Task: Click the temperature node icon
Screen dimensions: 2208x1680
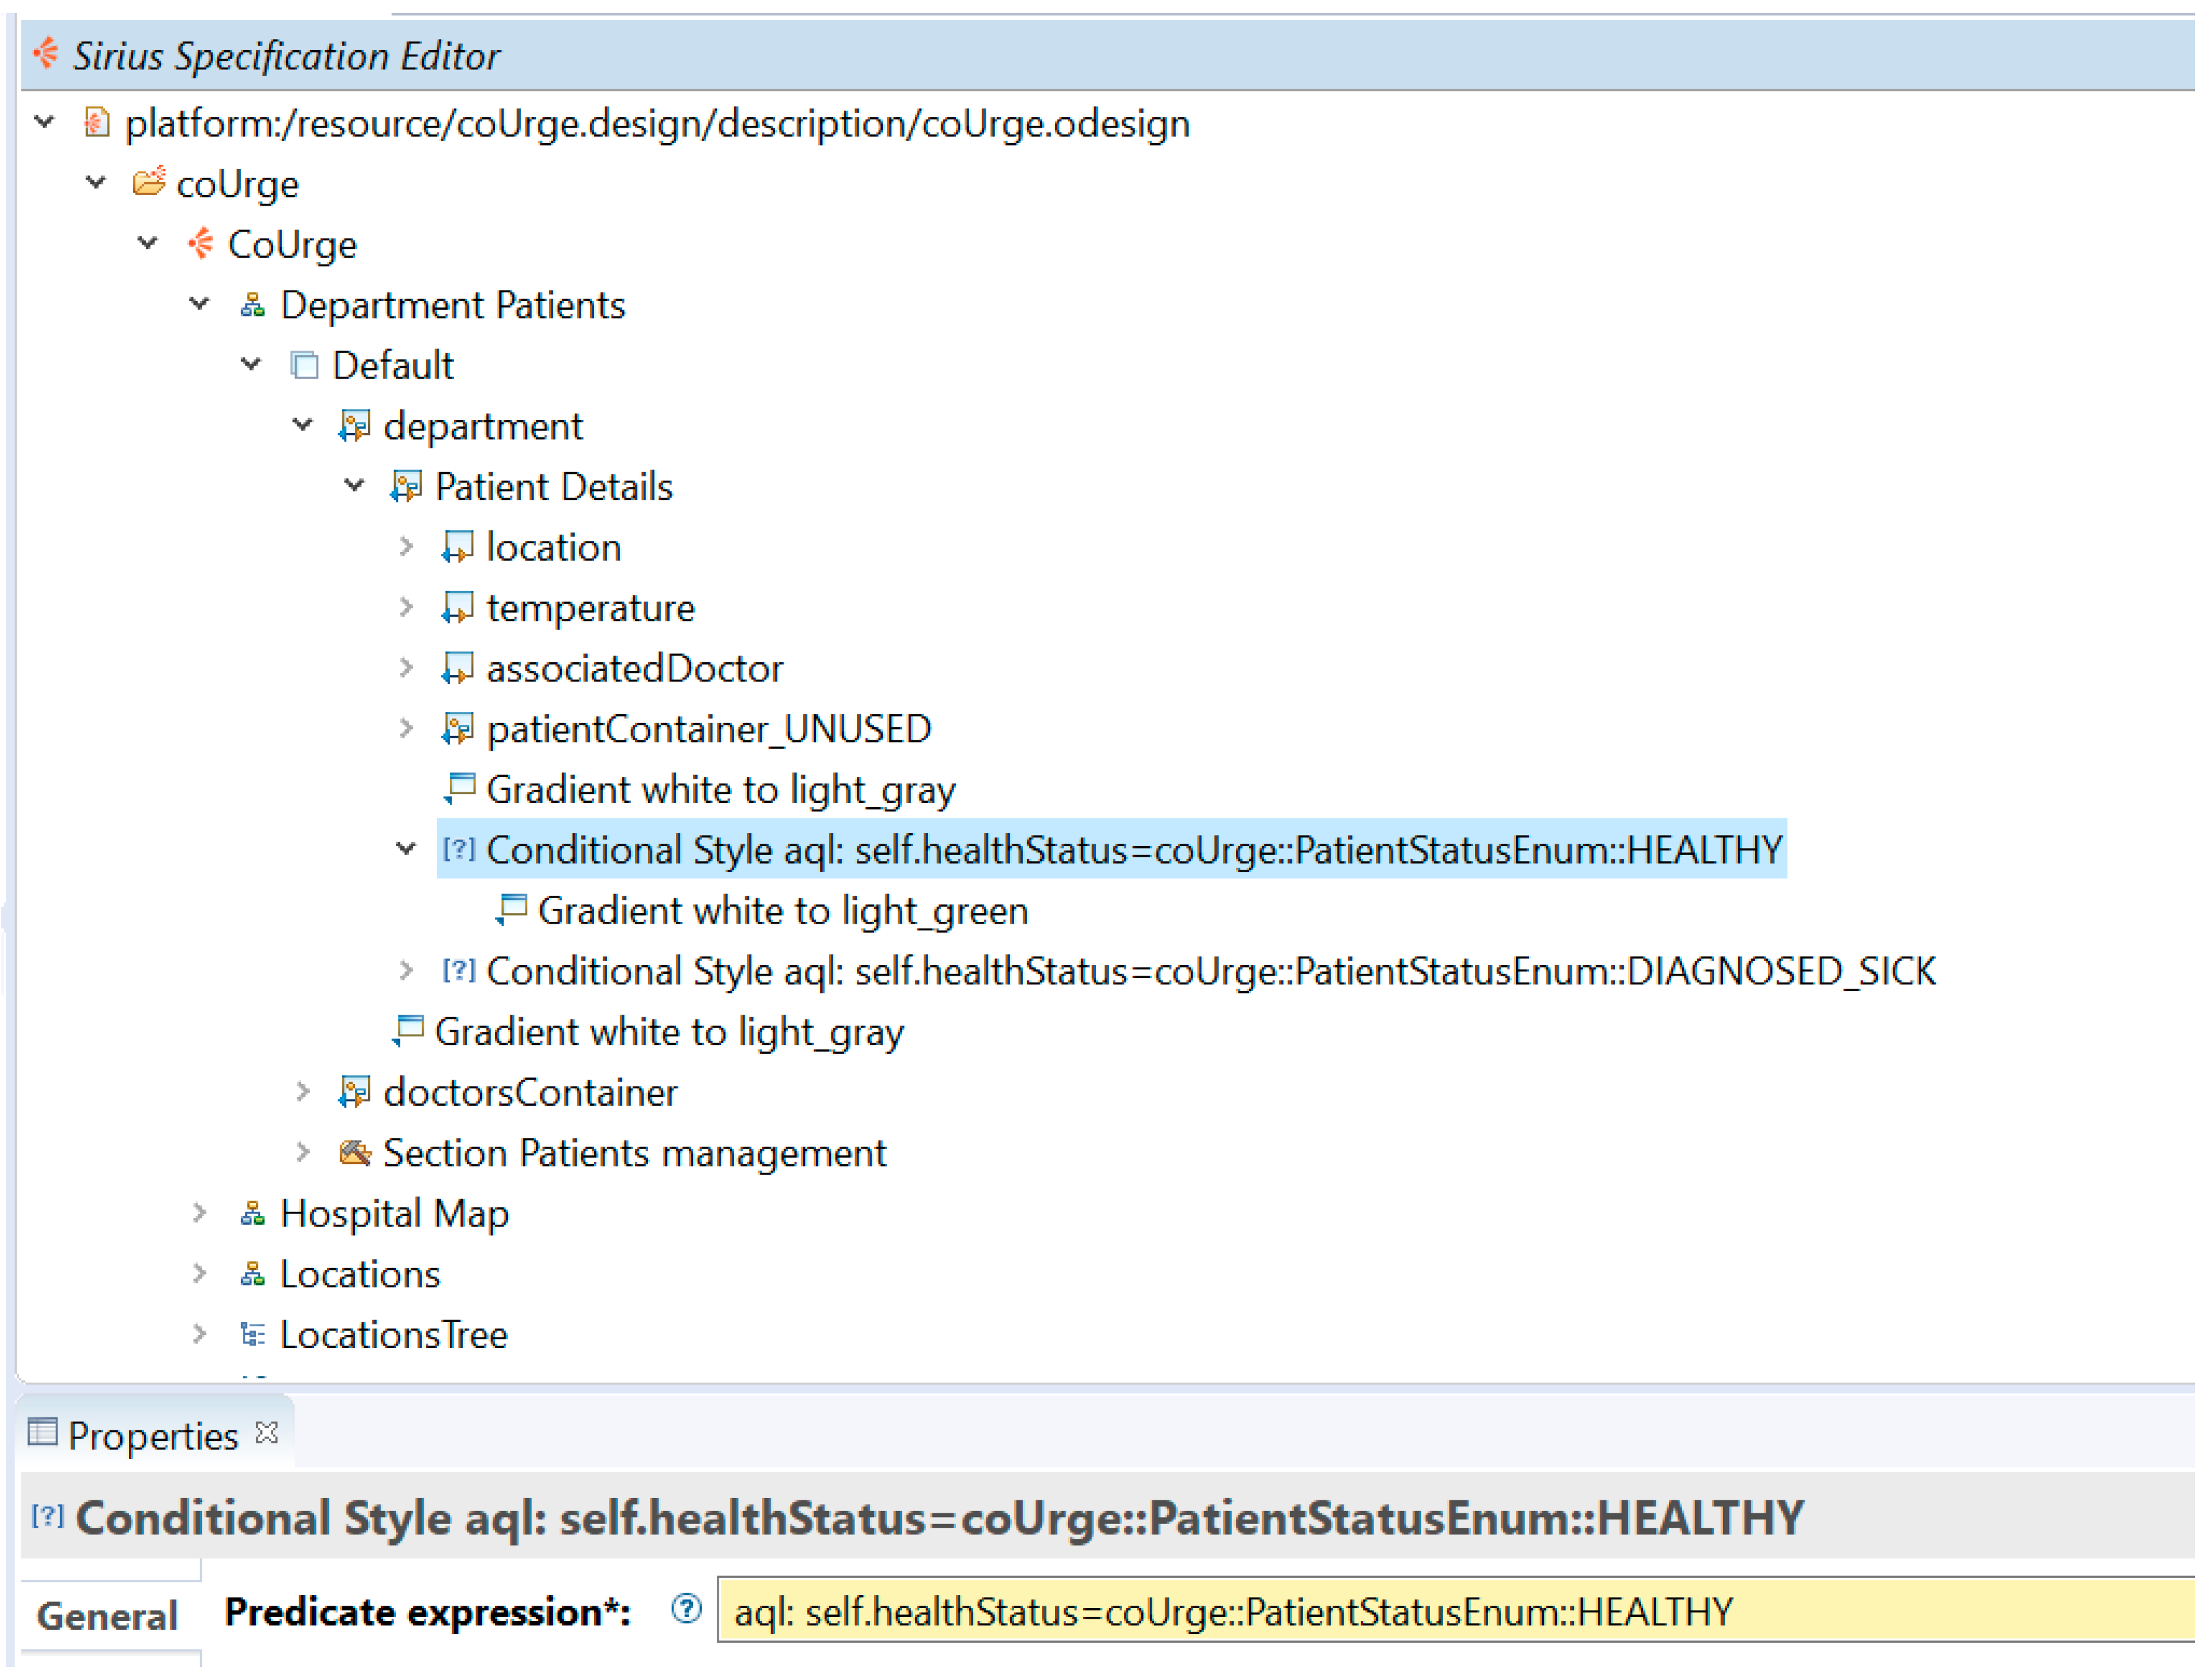Action: click(458, 609)
